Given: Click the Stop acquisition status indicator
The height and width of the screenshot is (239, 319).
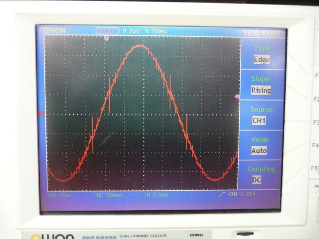Looking at the screenshot, I should tap(107, 31).
